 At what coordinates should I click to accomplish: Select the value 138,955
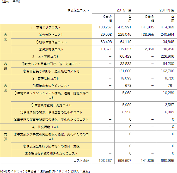(148, 35)
